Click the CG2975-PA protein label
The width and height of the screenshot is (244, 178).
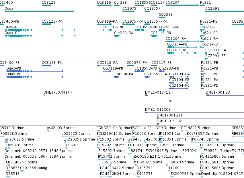[x=137, y=63]
